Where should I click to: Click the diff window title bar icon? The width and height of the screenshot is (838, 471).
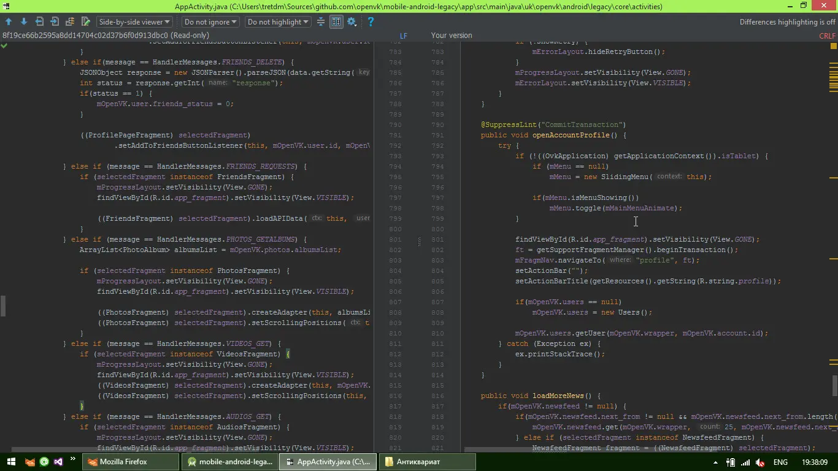[7, 6]
